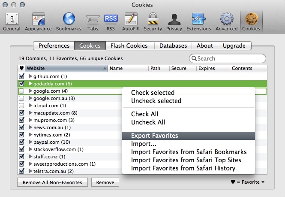Uncheck the mupromo.com favorite checkbox
Image resolution: width=285 pixels, height=197 pixels.
21,120
